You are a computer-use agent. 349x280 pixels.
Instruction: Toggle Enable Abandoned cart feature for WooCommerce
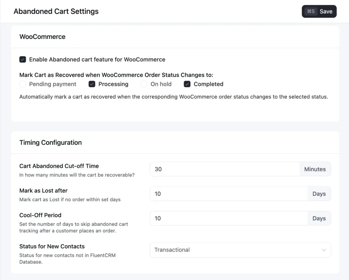point(22,59)
